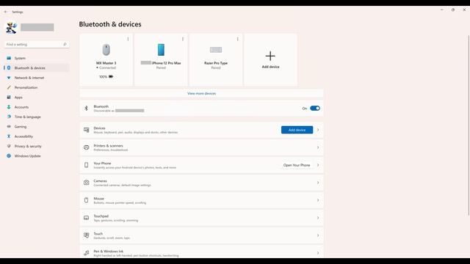Click the Touch row hand icon
Image resolution: width=470 pixels, height=264 pixels.
[87, 235]
